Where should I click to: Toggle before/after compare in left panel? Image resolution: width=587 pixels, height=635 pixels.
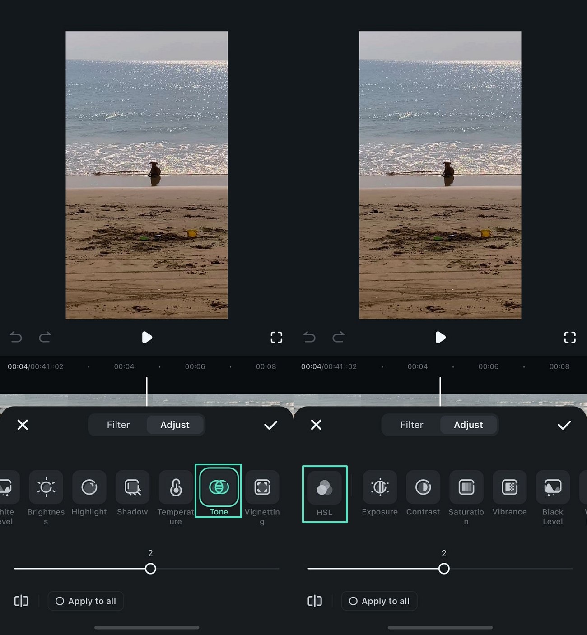coord(21,601)
